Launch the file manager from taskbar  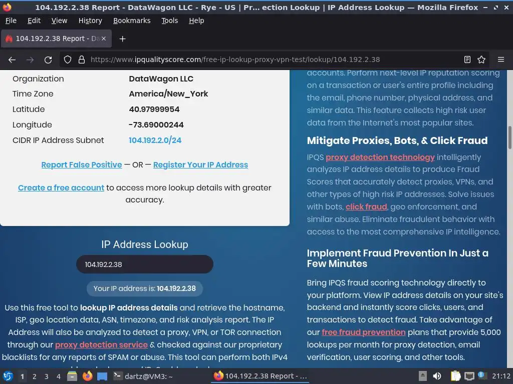[x=72, y=376]
